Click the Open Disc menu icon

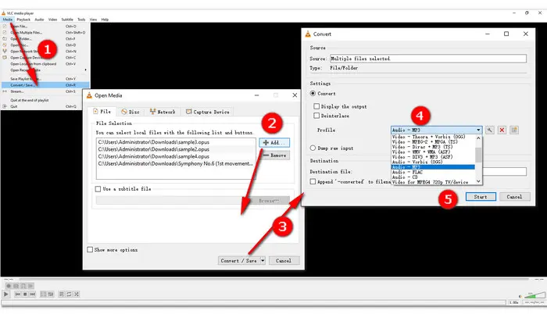[x=5, y=45]
